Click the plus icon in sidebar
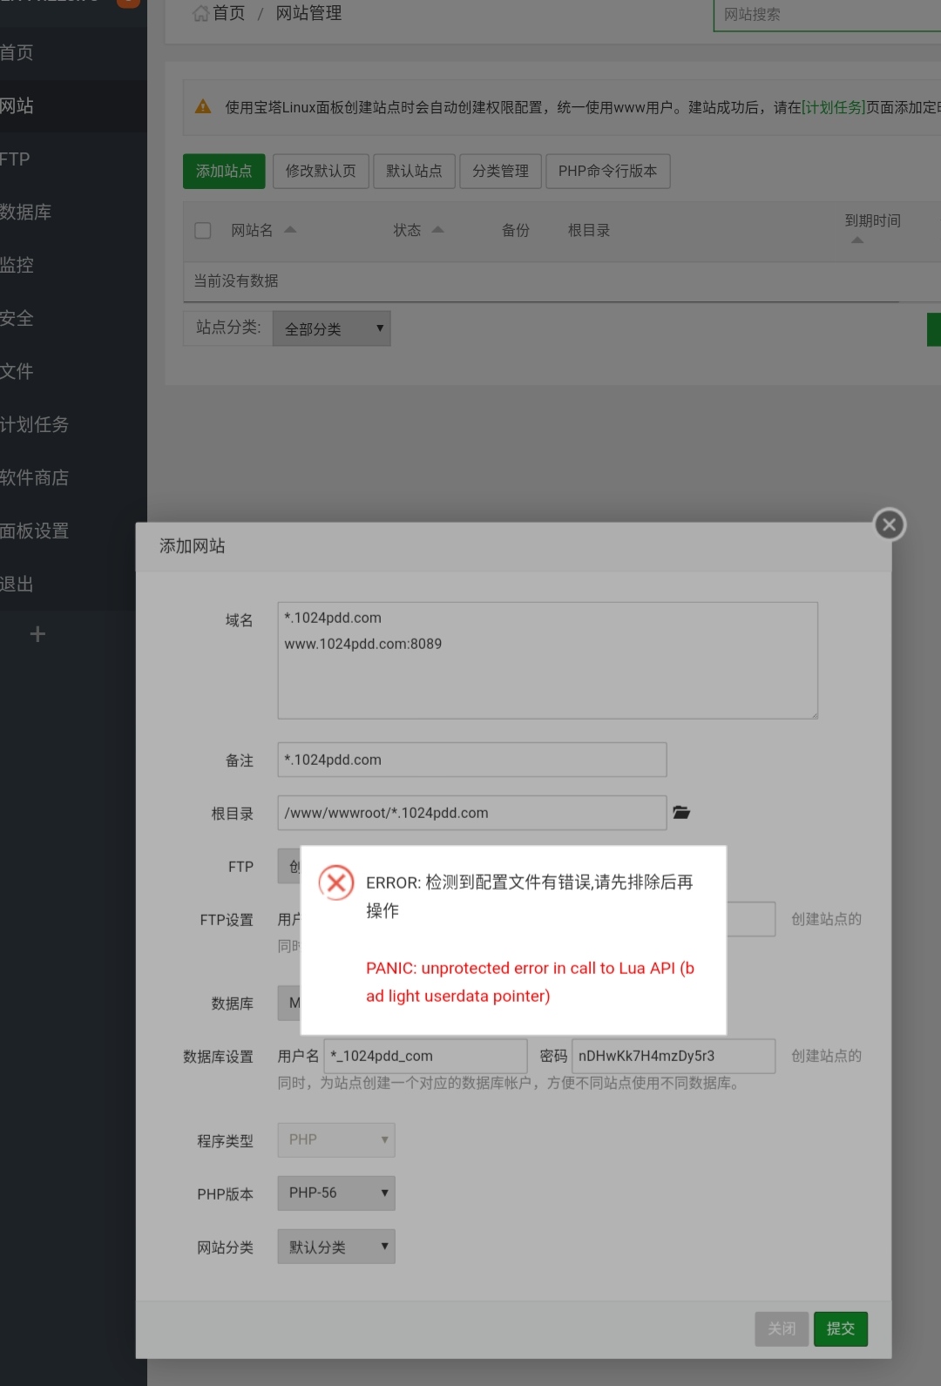 (37, 634)
